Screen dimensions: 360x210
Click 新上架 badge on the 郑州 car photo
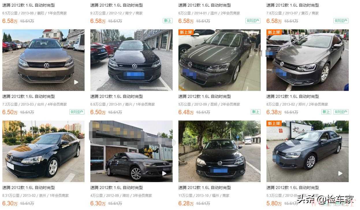274,32
